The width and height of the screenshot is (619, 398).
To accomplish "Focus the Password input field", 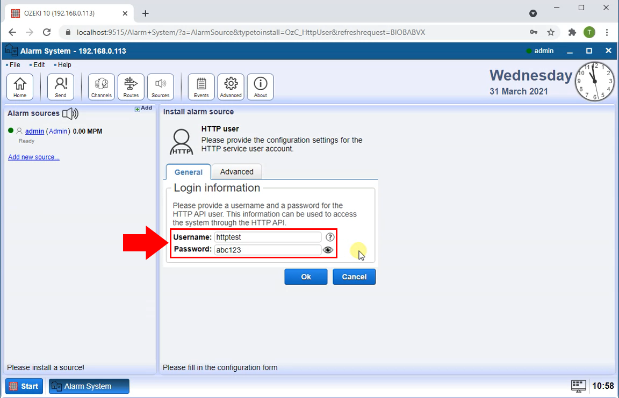I will pyautogui.click(x=268, y=250).
